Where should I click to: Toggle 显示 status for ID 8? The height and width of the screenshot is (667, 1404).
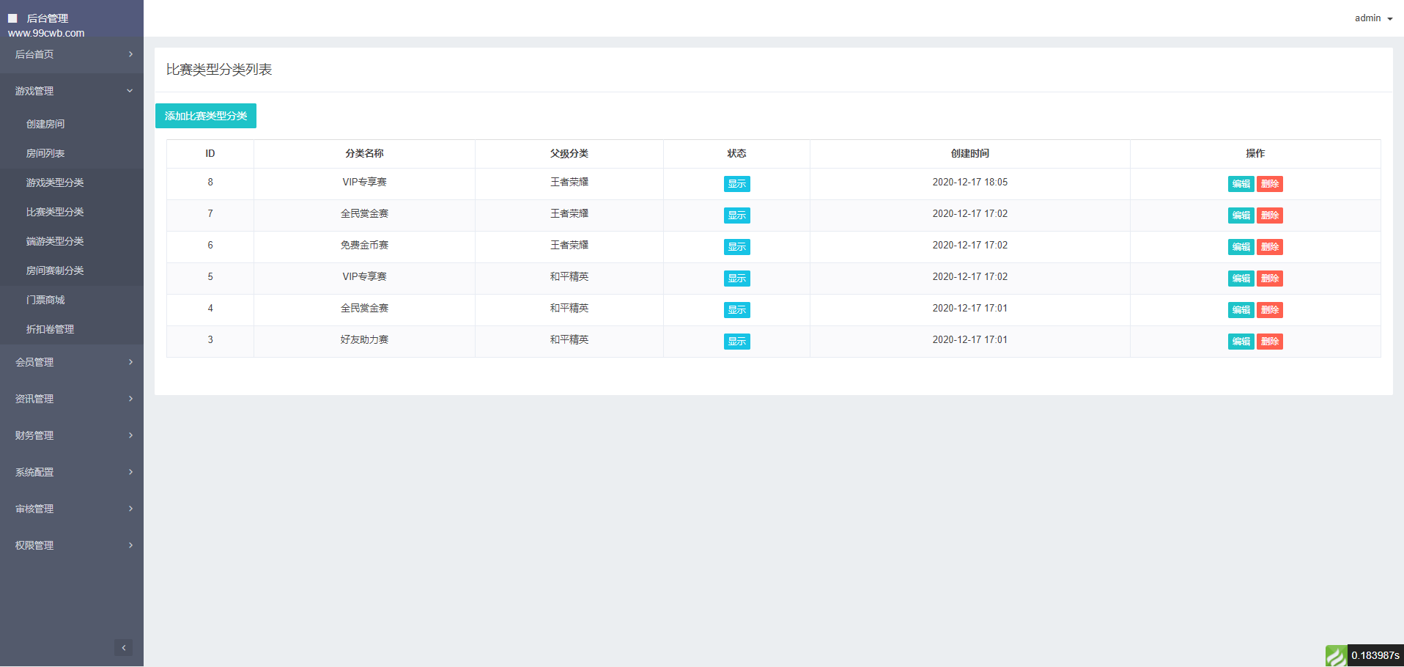tap(736, 184)
